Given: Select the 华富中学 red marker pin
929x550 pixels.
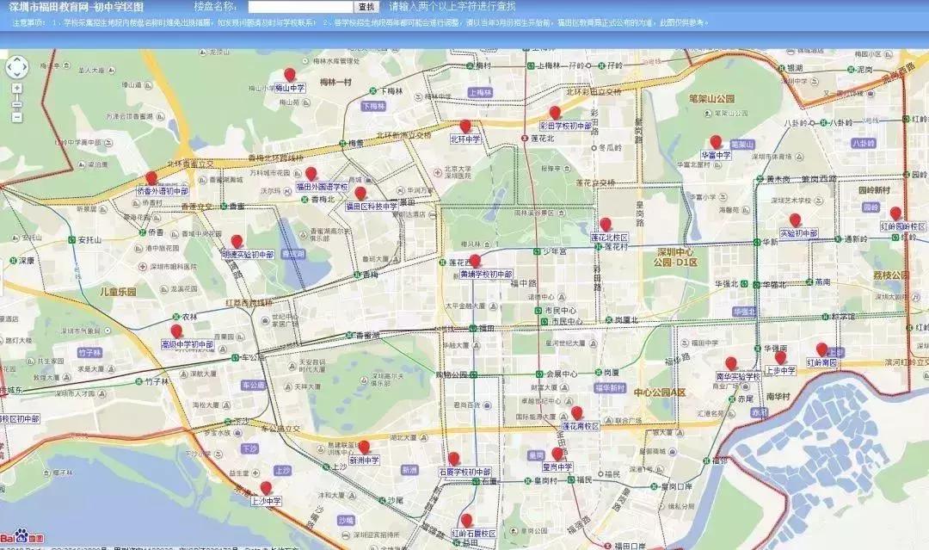Looking at the screenshot, I should coord(716,142).
